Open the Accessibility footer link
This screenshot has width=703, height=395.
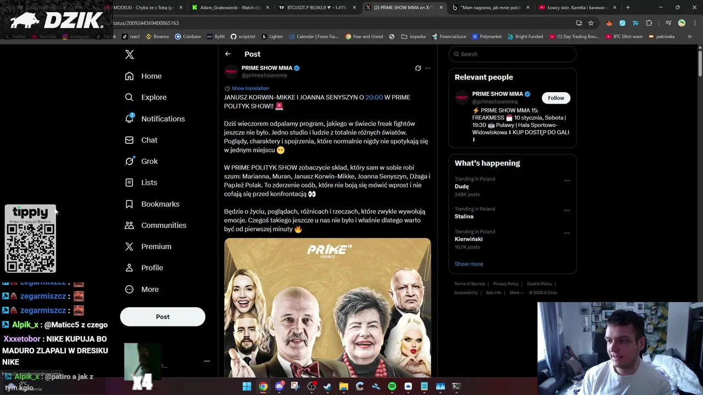(x=466, y=293)
